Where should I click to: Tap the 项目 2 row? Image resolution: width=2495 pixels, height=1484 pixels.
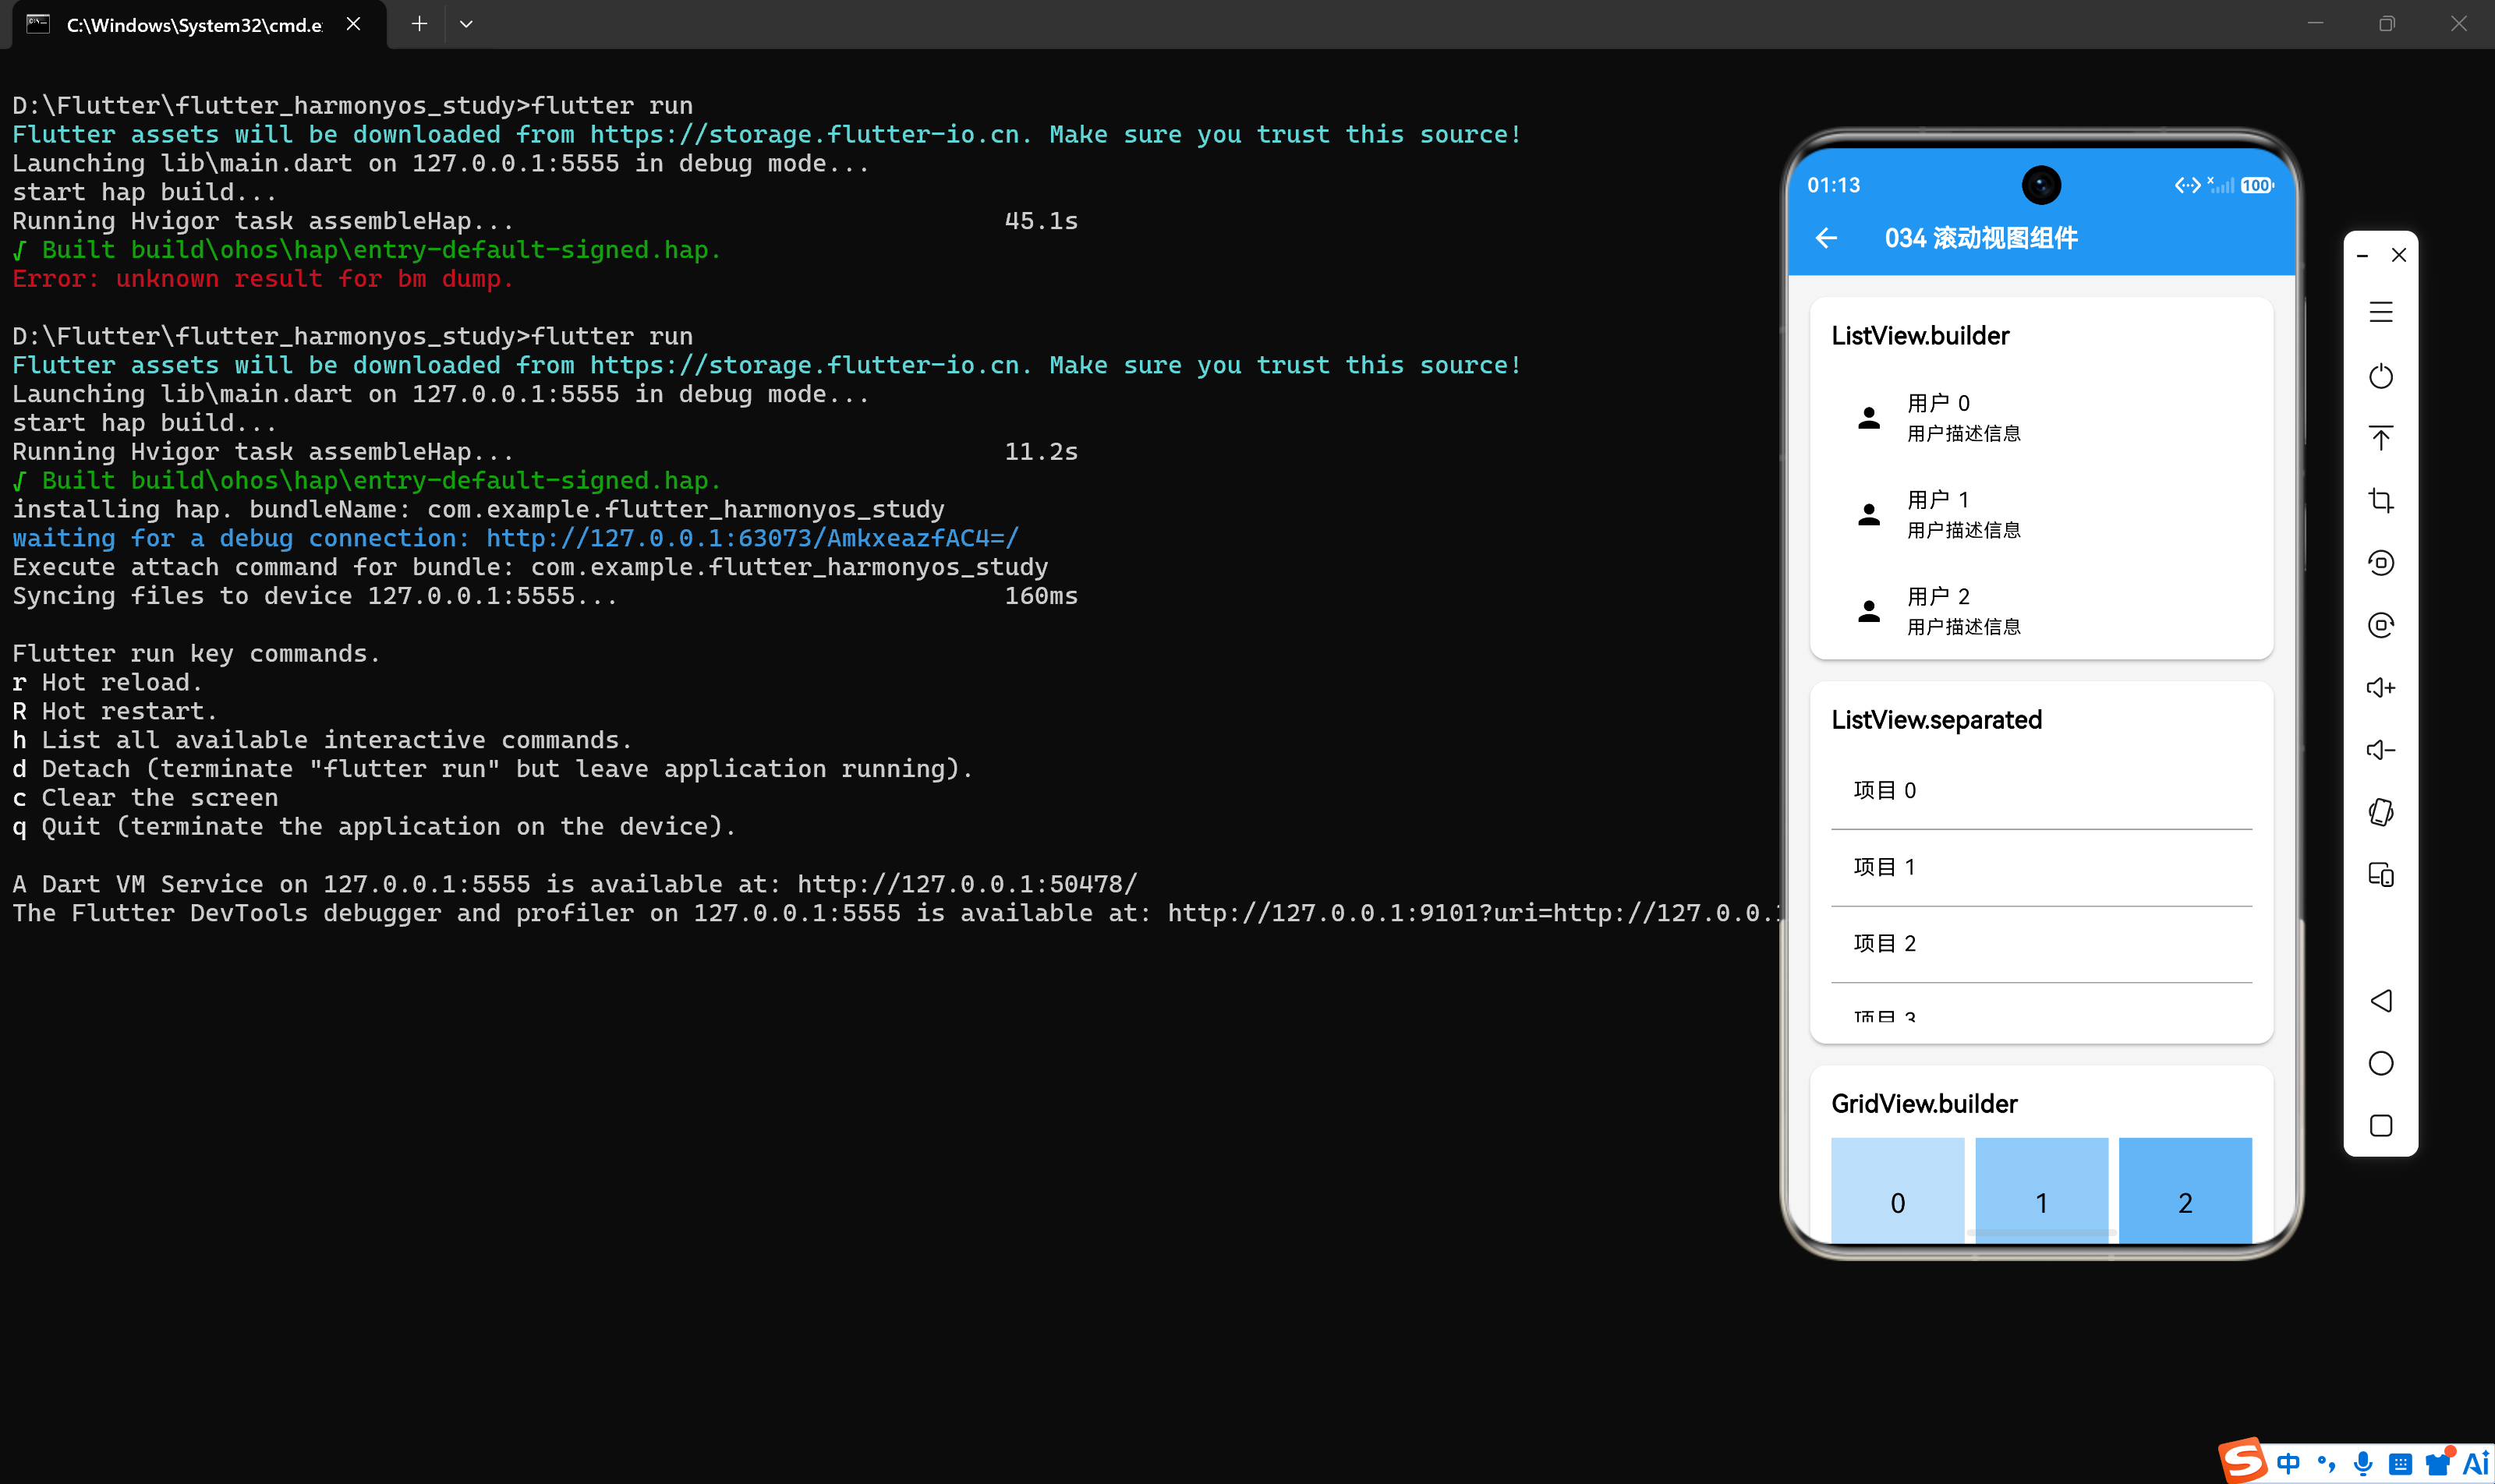2040,944
